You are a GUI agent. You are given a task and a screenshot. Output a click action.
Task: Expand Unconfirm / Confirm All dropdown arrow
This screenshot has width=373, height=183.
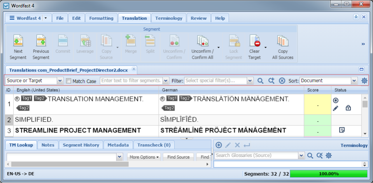click(218, 47)
